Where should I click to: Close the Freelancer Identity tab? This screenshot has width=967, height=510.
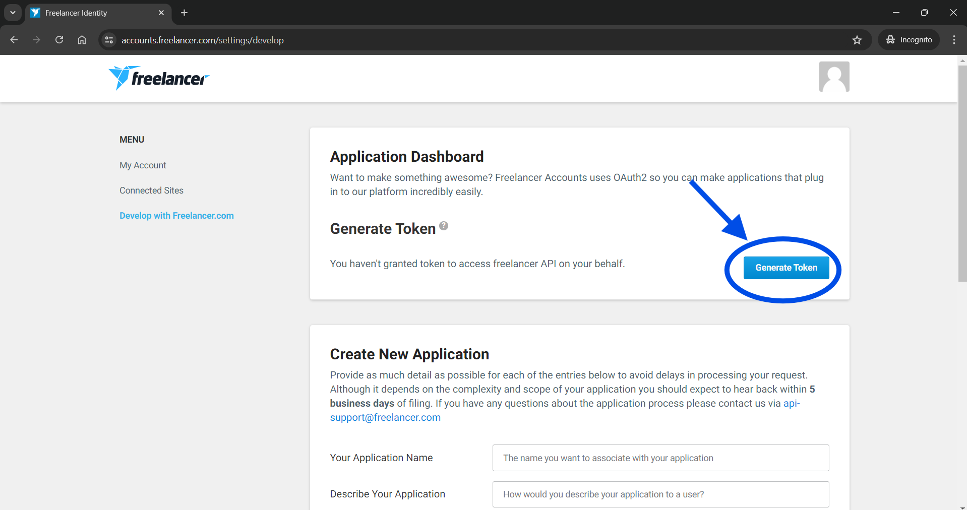[161, 13]
